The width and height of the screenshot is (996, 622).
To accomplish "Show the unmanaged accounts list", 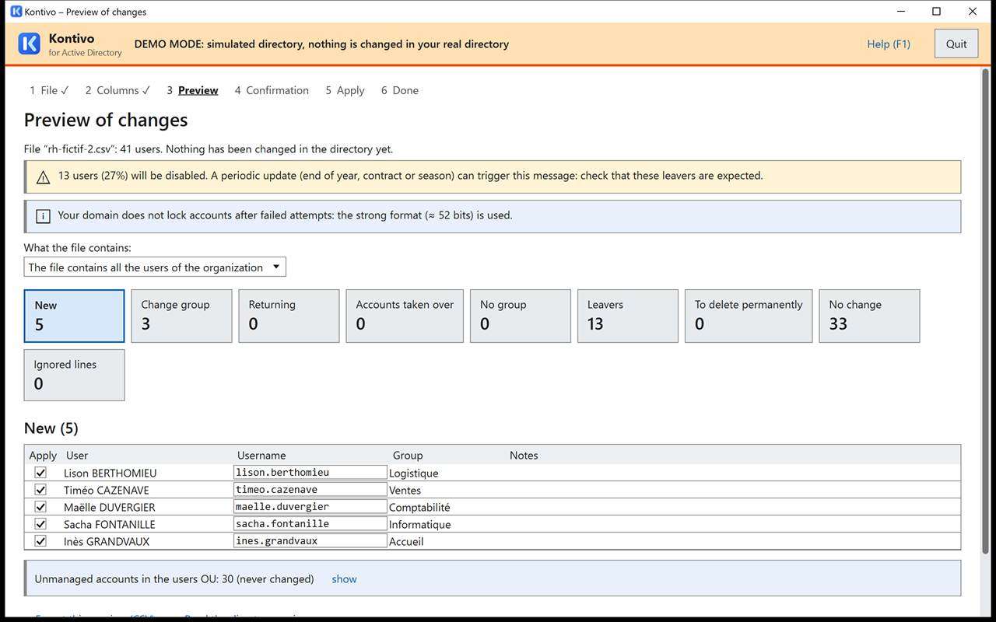I will pos(344,578).
